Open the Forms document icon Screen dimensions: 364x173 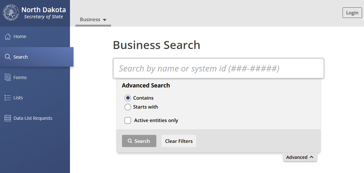pos(8,77)
